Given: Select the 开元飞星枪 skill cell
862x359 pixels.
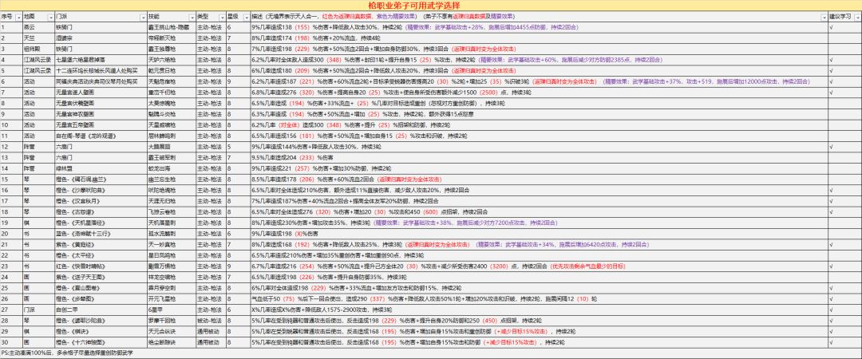Looking at the screenshot, I should click(171, 299).
